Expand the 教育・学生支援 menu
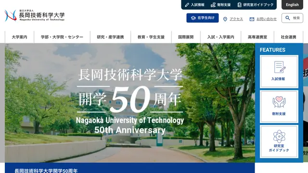Image resolution: width=308 pixels, height=173 pixels. point(151,37)
